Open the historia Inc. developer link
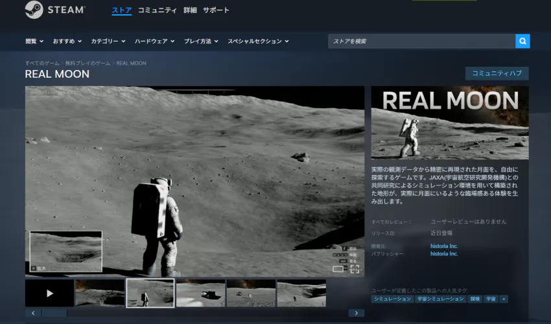Viewport: 551px width, 324px height. (444, 246)
